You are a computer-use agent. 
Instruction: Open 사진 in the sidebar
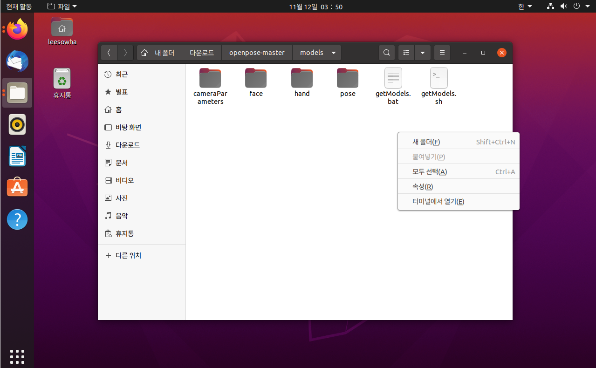142,198
